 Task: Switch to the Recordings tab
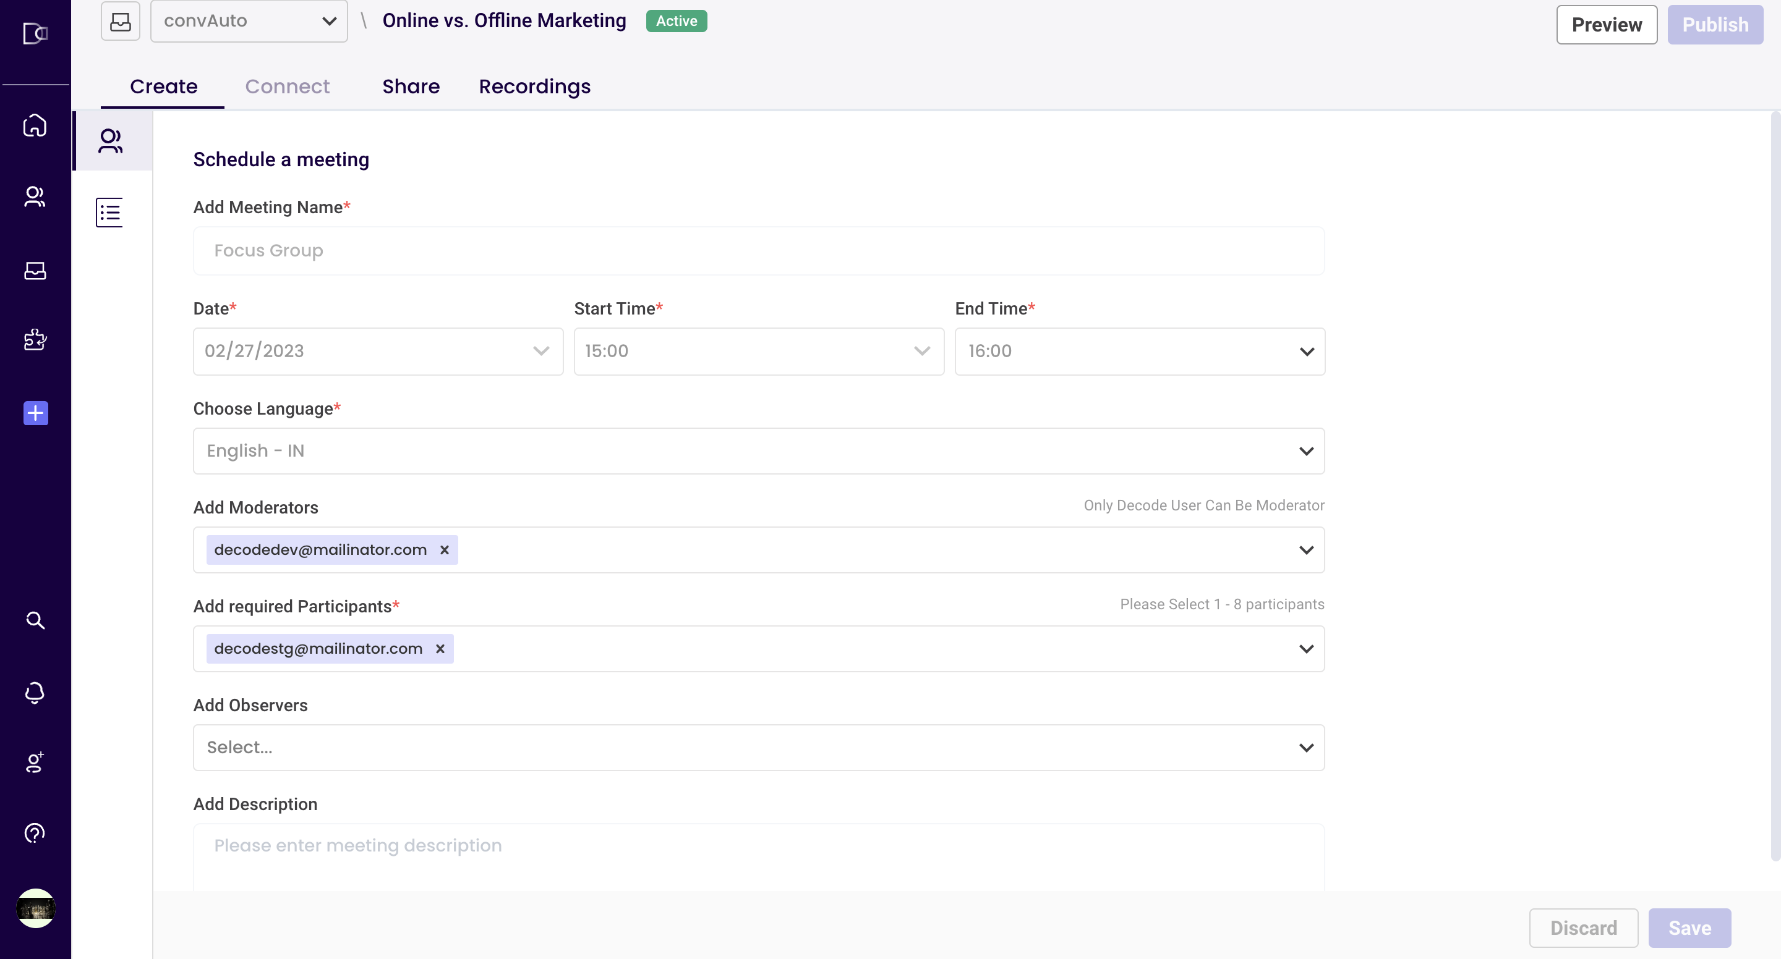click(x=534, y=87)
